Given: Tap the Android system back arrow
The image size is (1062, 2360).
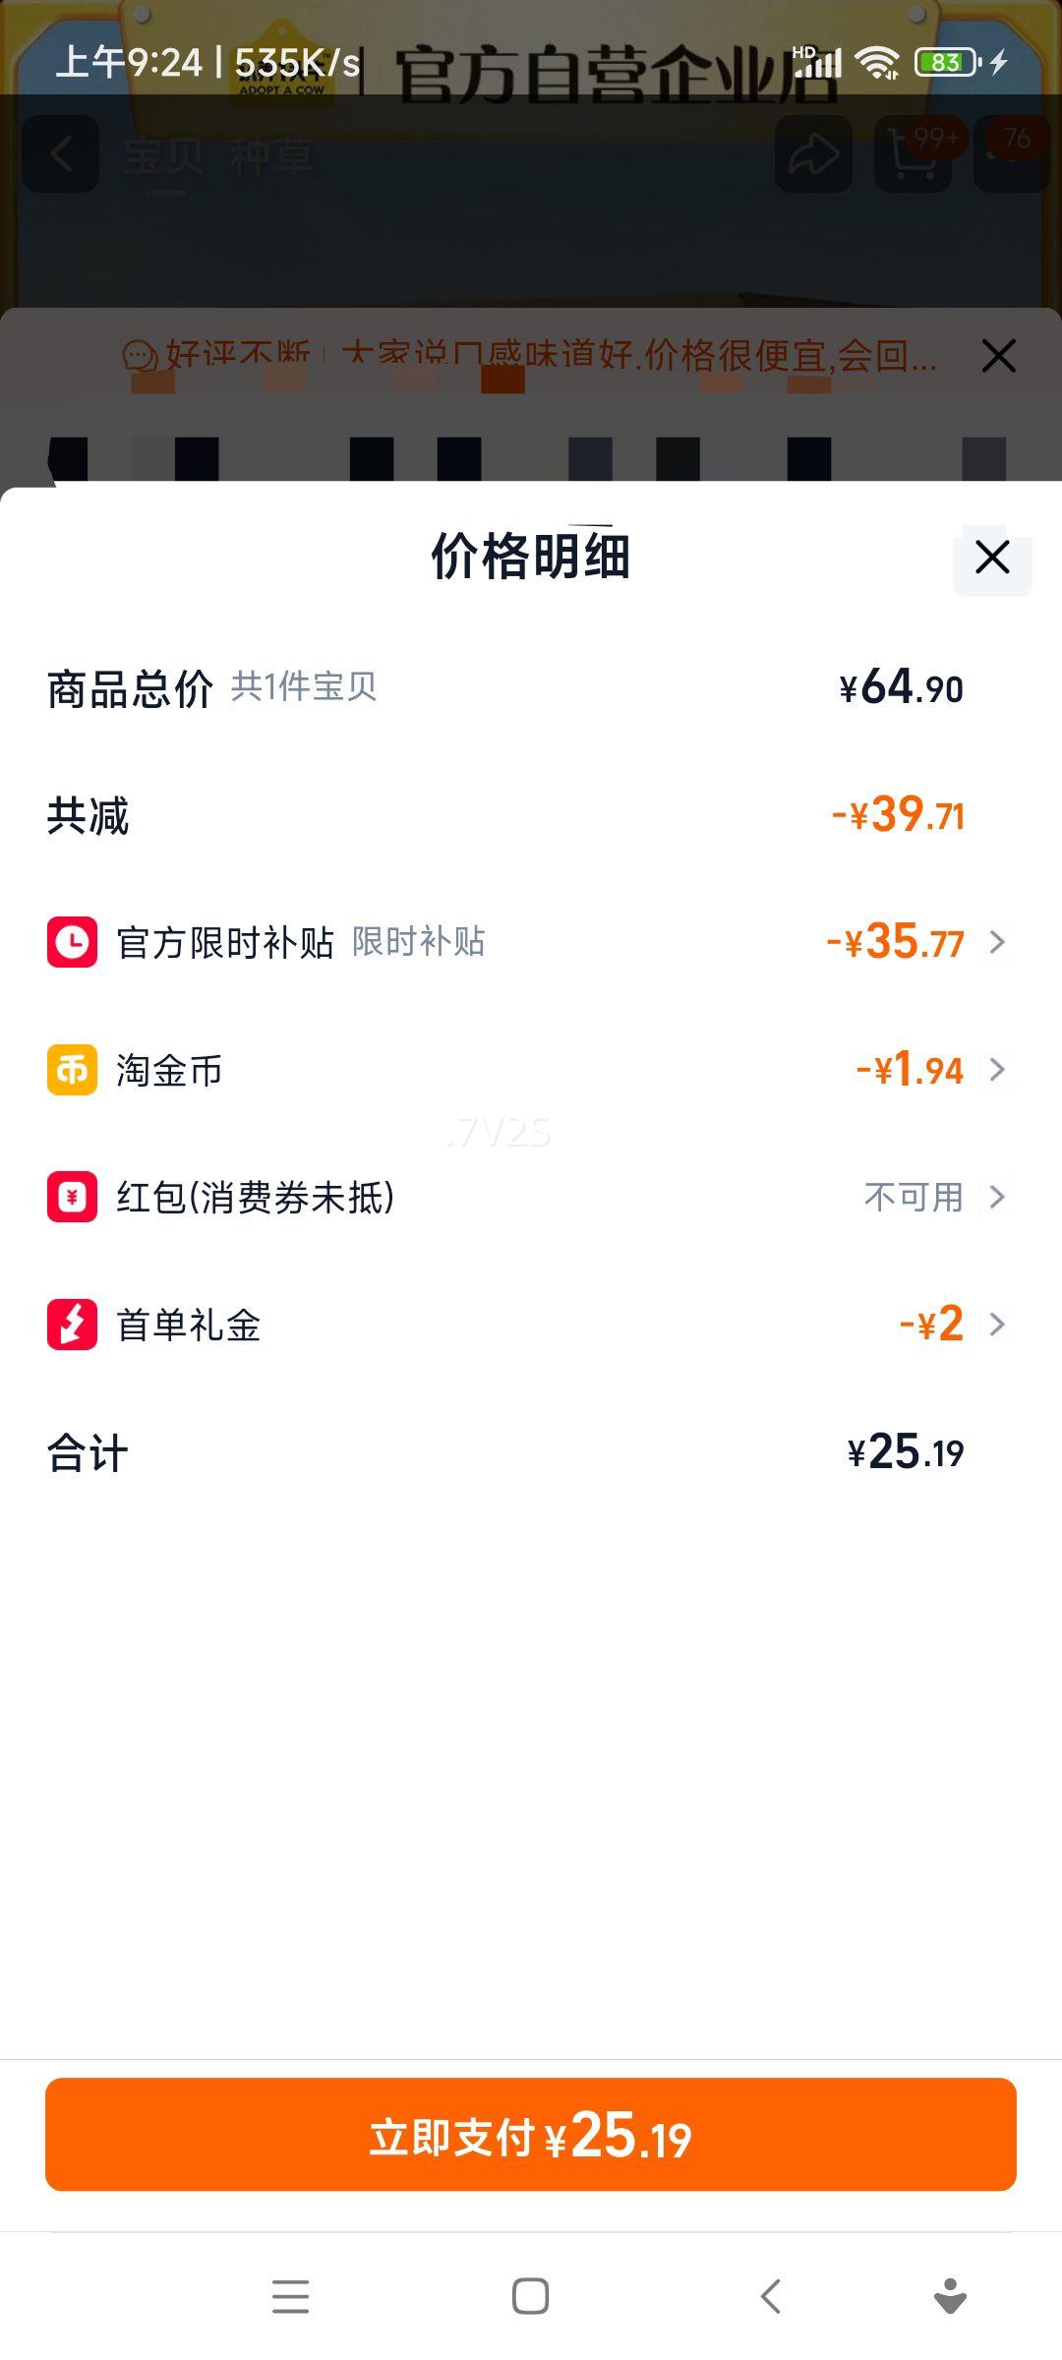Looking at the screenshot, I should (771, 2296).
